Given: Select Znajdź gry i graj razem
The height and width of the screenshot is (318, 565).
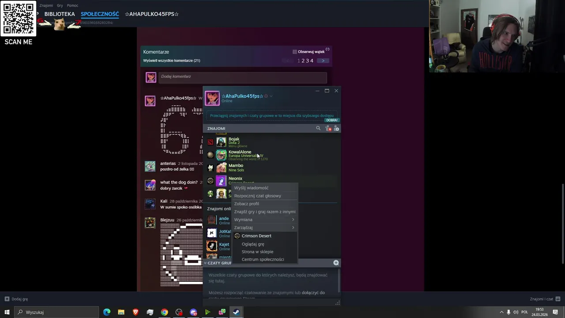Looking at the screenshot, I should coord(264,212).
